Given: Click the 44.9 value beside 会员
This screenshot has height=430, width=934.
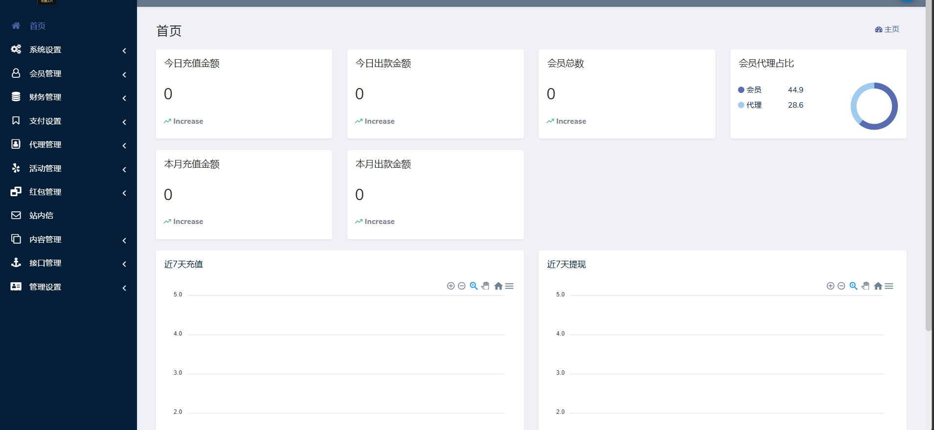Looking at the screenshot, I should 796,90.
